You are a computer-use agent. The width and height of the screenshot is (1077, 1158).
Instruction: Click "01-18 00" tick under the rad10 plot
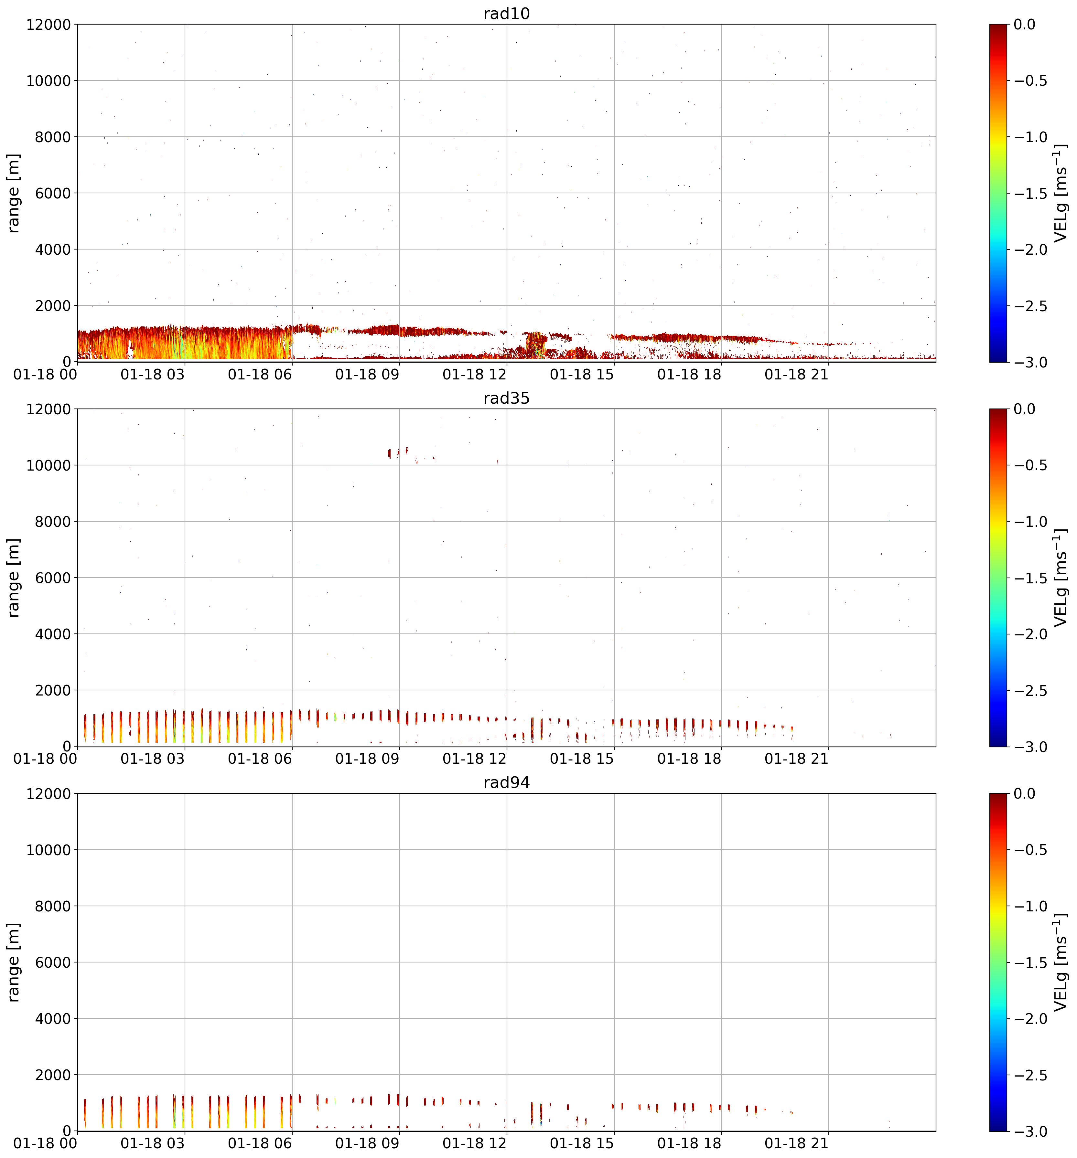[46, 375]
